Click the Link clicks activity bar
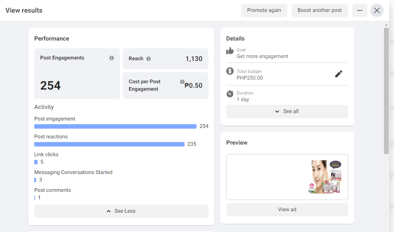 coord(36,162)
